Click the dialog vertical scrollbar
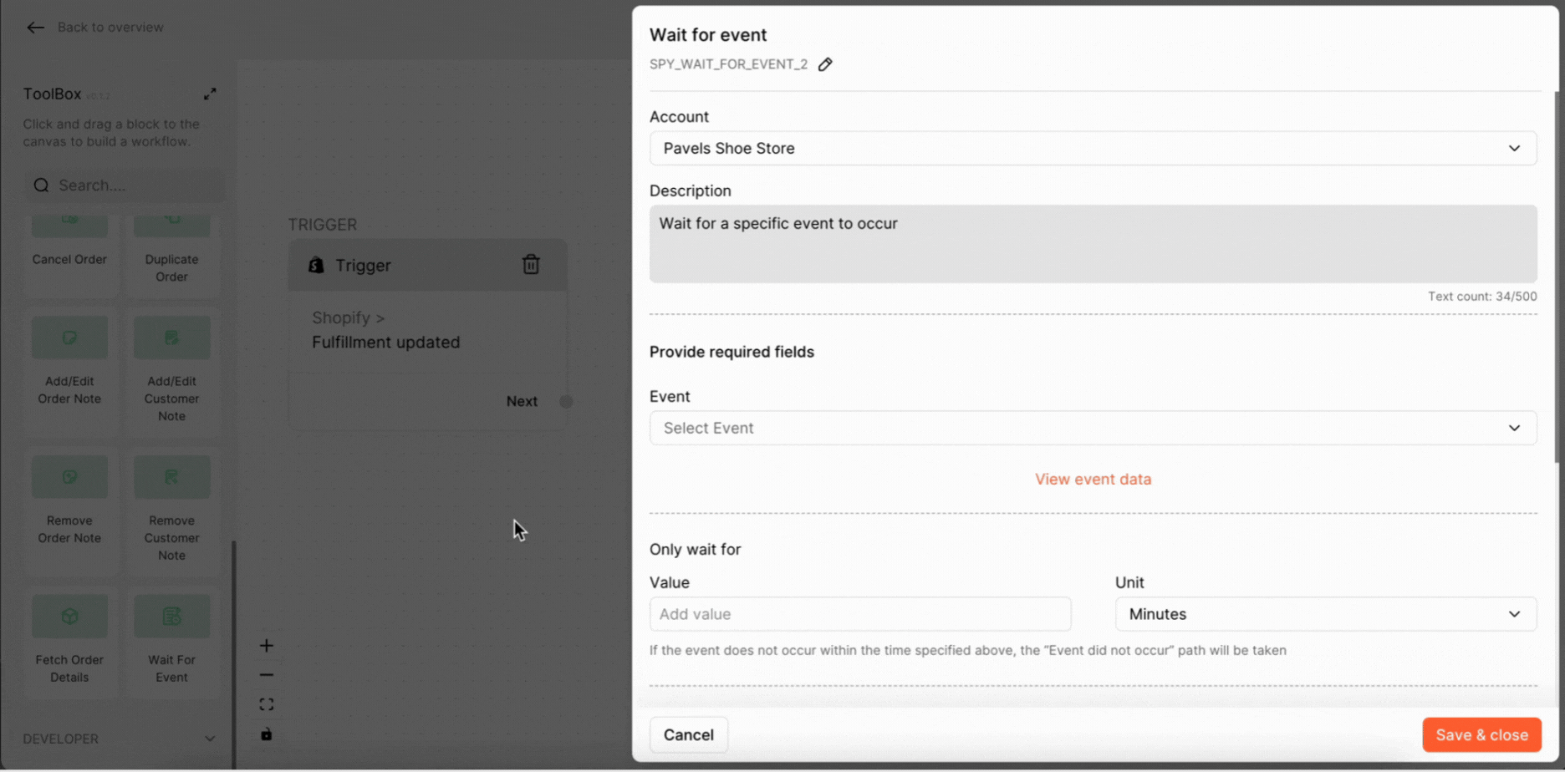This screenshot has height=772, width=1565. (x=1557, y=276)
